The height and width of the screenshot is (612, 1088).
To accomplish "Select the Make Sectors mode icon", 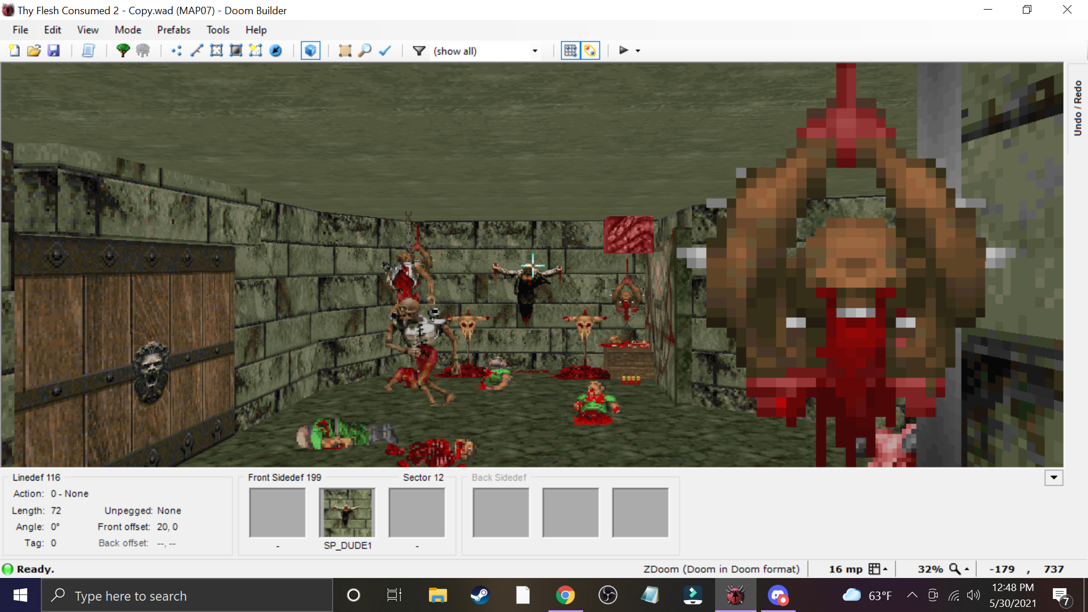I will pyautogui.click(x=256, y=51).
